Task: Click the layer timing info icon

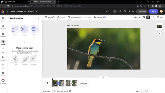Action: [x=70, y=91]
